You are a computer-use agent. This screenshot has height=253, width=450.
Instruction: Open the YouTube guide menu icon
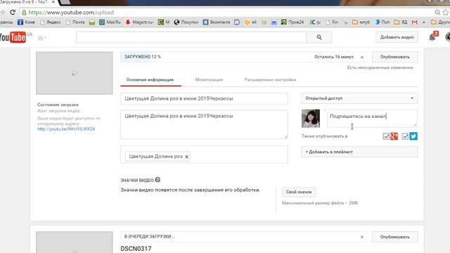[41, 37]
